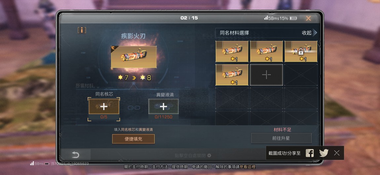Viewport: 380px width, 175px height.
Task: Click the 便捷填充 button
Action: pyautogui.click(x=133, y=139)
